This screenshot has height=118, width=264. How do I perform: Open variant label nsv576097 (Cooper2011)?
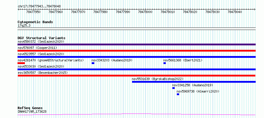coord(37,48)
